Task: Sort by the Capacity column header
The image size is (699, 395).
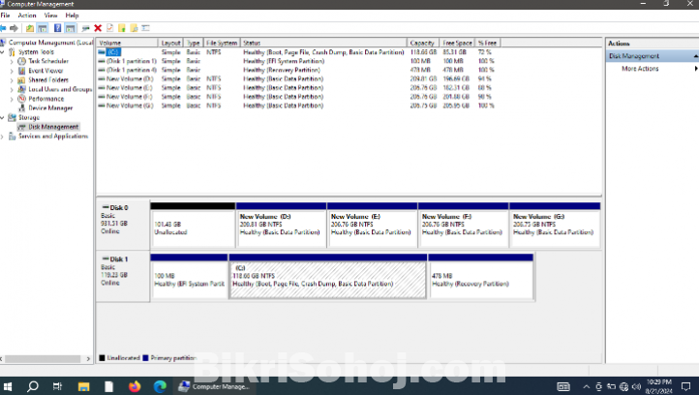Action: click(x=423, y=43)
